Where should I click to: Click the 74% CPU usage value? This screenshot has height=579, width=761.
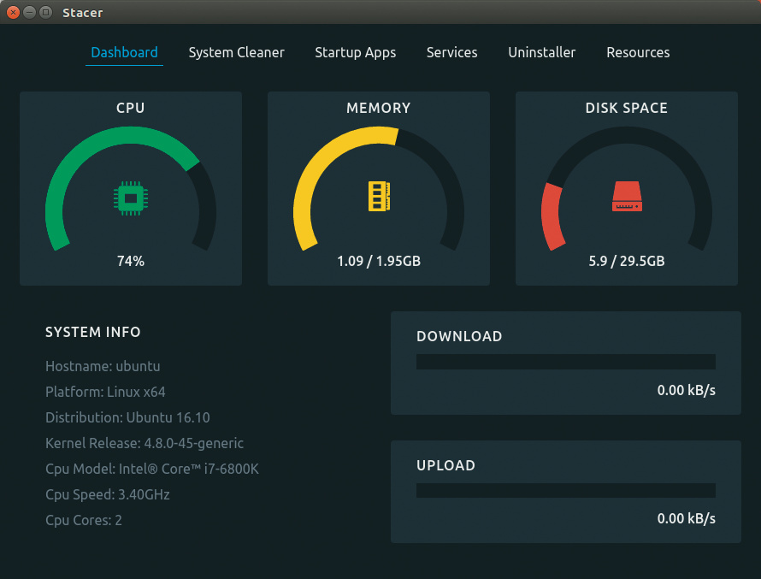click(130, 261)
